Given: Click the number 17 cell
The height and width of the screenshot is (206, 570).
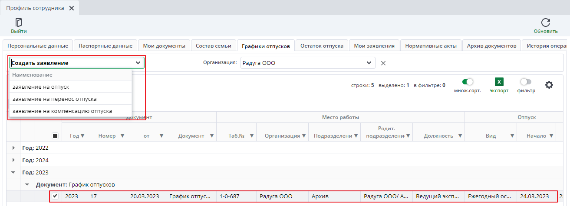Looking at the screenshot, I should [x=107, y=196].
